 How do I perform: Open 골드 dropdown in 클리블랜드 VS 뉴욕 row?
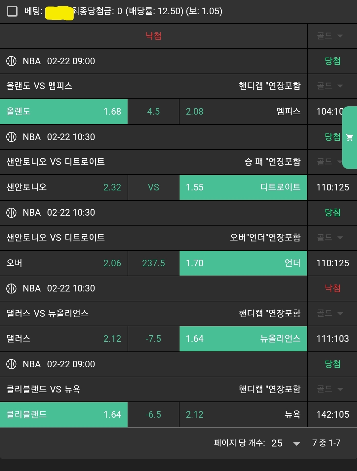(330, 389)
